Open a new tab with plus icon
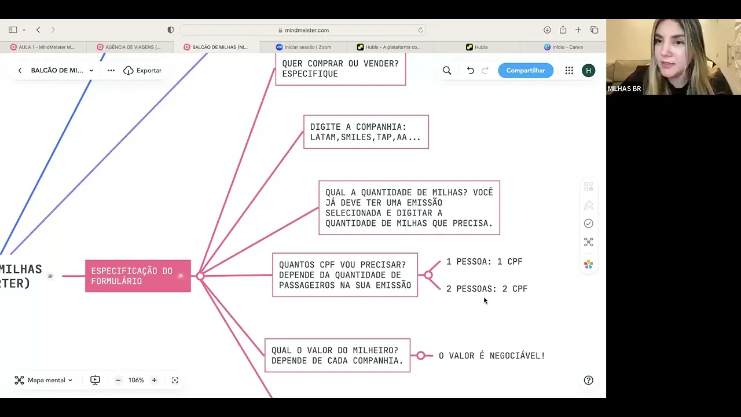Screen dimensions: 741x417 [578, 30]
